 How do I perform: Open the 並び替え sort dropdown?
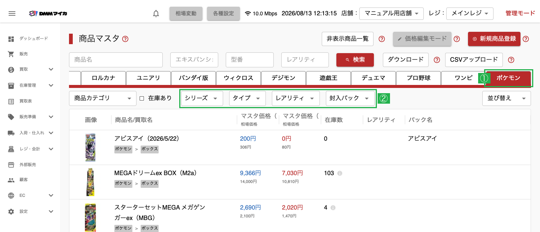506,98
